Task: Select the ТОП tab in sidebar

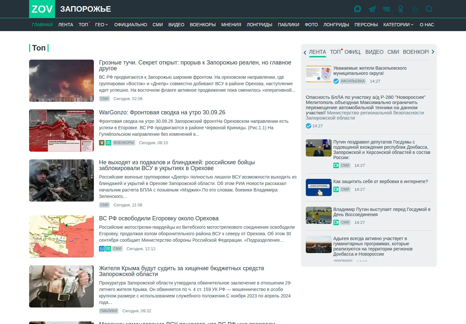Action: tap(335, 52)
